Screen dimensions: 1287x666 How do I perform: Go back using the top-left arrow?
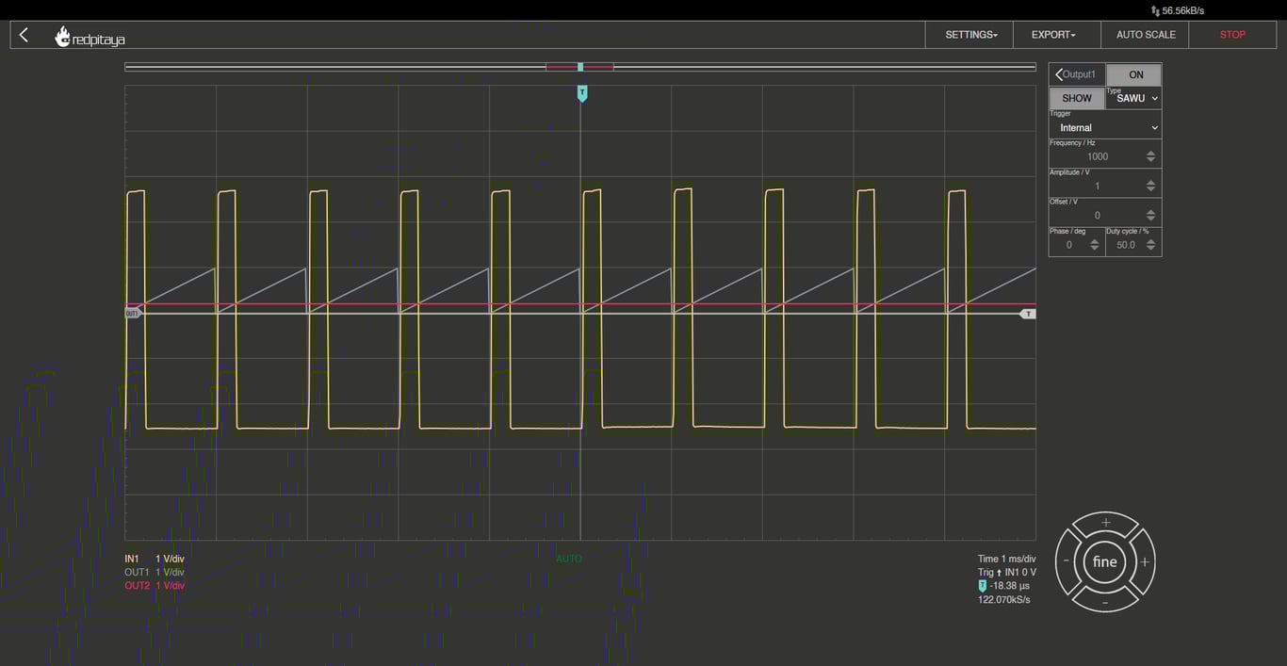24,35
